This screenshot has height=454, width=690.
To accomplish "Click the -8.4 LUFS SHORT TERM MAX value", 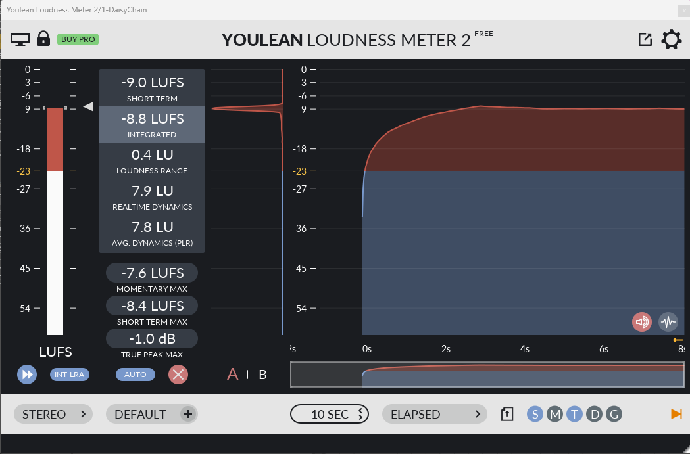I will tap(152, 306).
